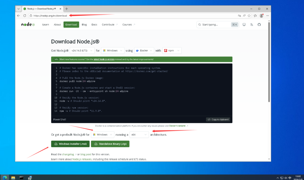The width and height of the screenshot is (304, 180).
Task: Open the x64 architecture dropdown
Action: coord(139,135)
